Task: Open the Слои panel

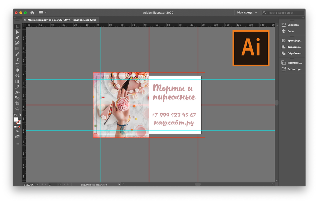Action: coord(290,31)
